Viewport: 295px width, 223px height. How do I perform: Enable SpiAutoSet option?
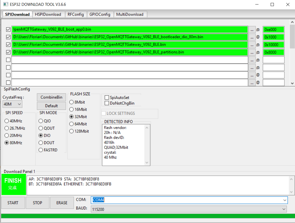coord(107,97)
